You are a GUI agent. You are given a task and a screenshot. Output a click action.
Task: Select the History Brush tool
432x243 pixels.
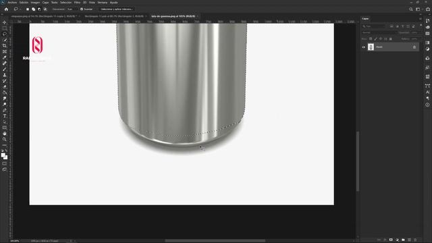tap(5, 81)
